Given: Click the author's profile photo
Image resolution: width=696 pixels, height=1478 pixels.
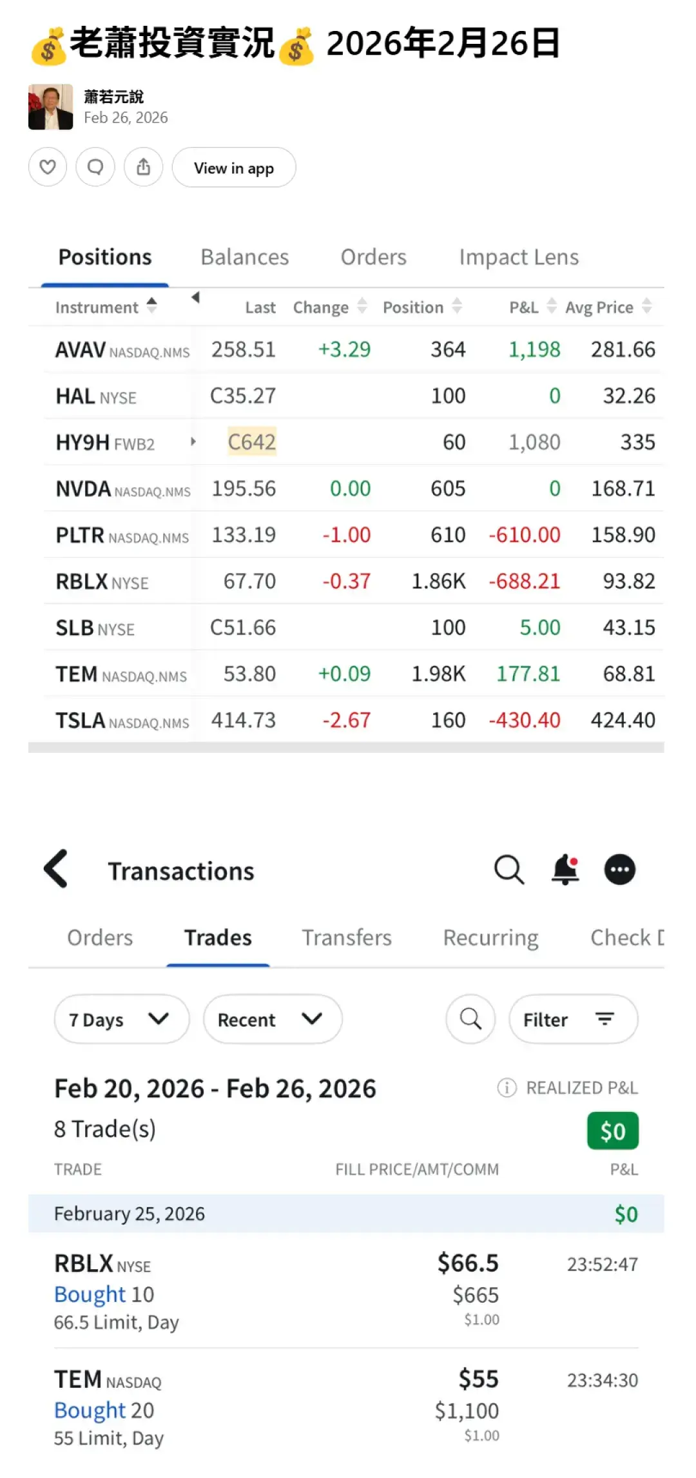Looking at the screenshot, I should click(x=51, y=107).
